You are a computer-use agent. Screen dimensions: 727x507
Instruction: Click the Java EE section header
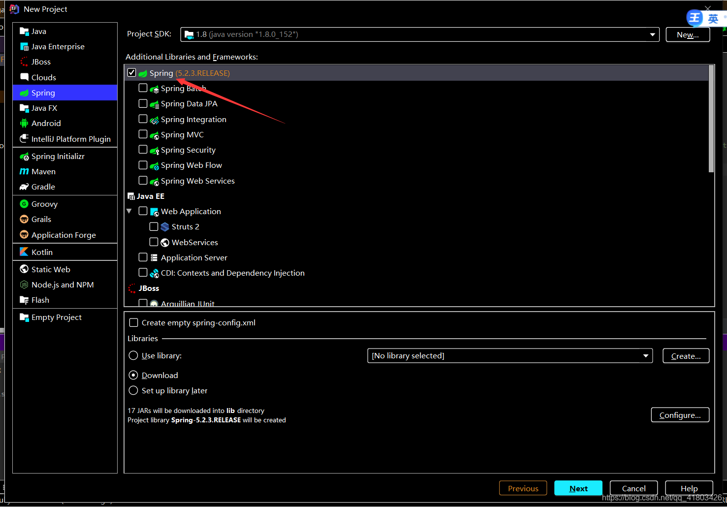click(151, 196)
